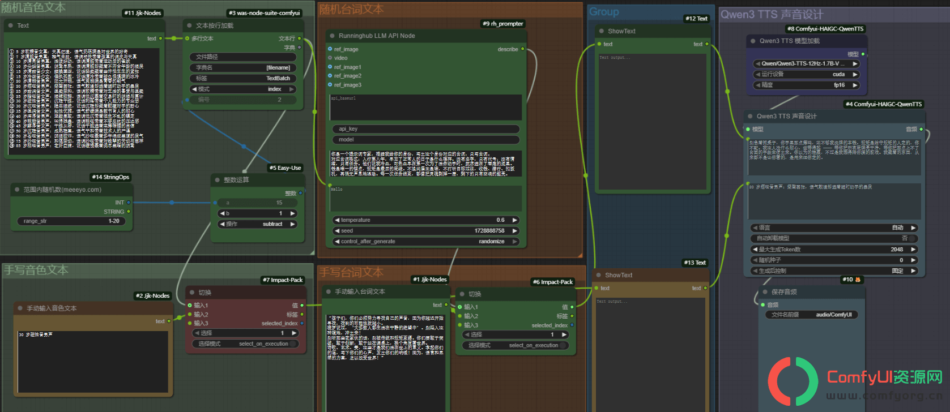Collapse the 手动输入音色文本 node dot
Screen dimensions: 950x412
(20, 308)
